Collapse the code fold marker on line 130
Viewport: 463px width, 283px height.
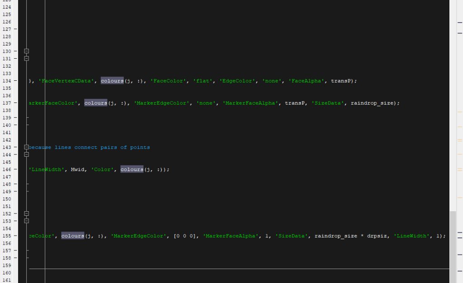pyautogui.click(x=26, y=51)
